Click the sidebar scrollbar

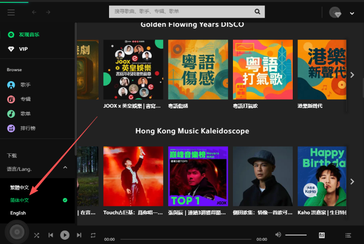pyautogui.click(x=76, y=89)
